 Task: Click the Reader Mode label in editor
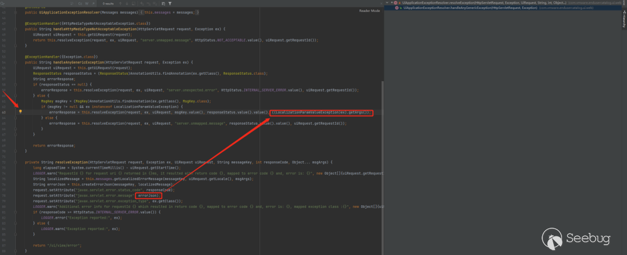point(369,10)
